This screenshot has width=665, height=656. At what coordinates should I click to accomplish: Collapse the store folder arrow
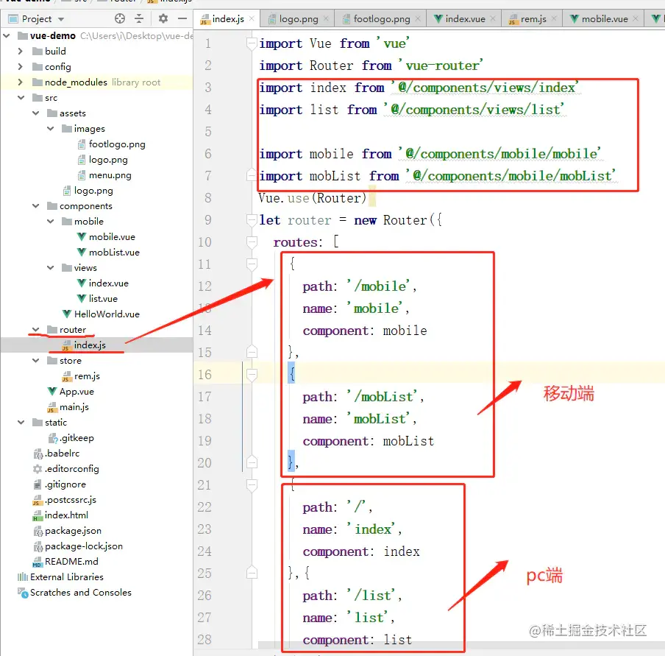coord(35,361)
